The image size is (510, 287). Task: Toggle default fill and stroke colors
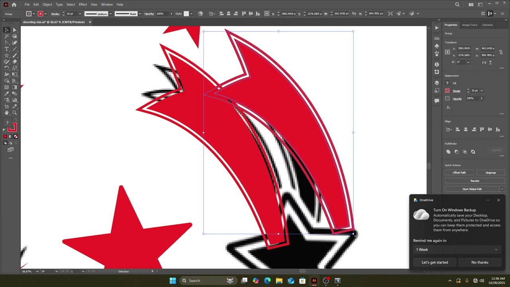(4, 130)
